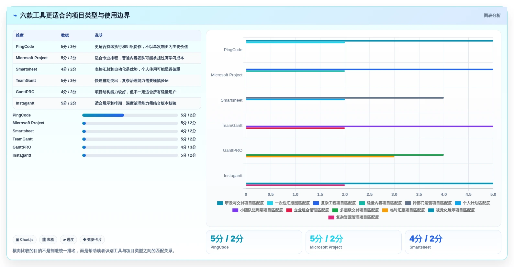Click the 2.5 x-axis tick label
The image size is (514, 267).
click(x=369, y=195)
